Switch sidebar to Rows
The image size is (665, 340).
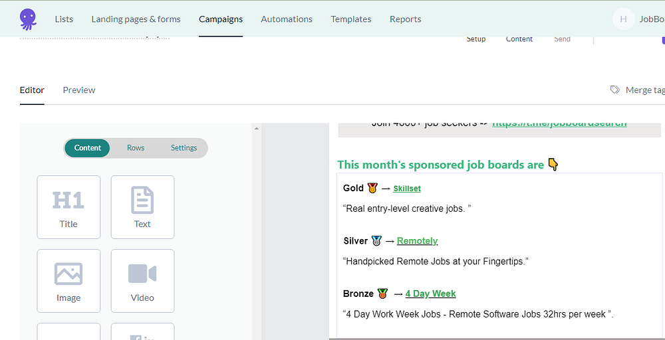[x=136, y=148]
